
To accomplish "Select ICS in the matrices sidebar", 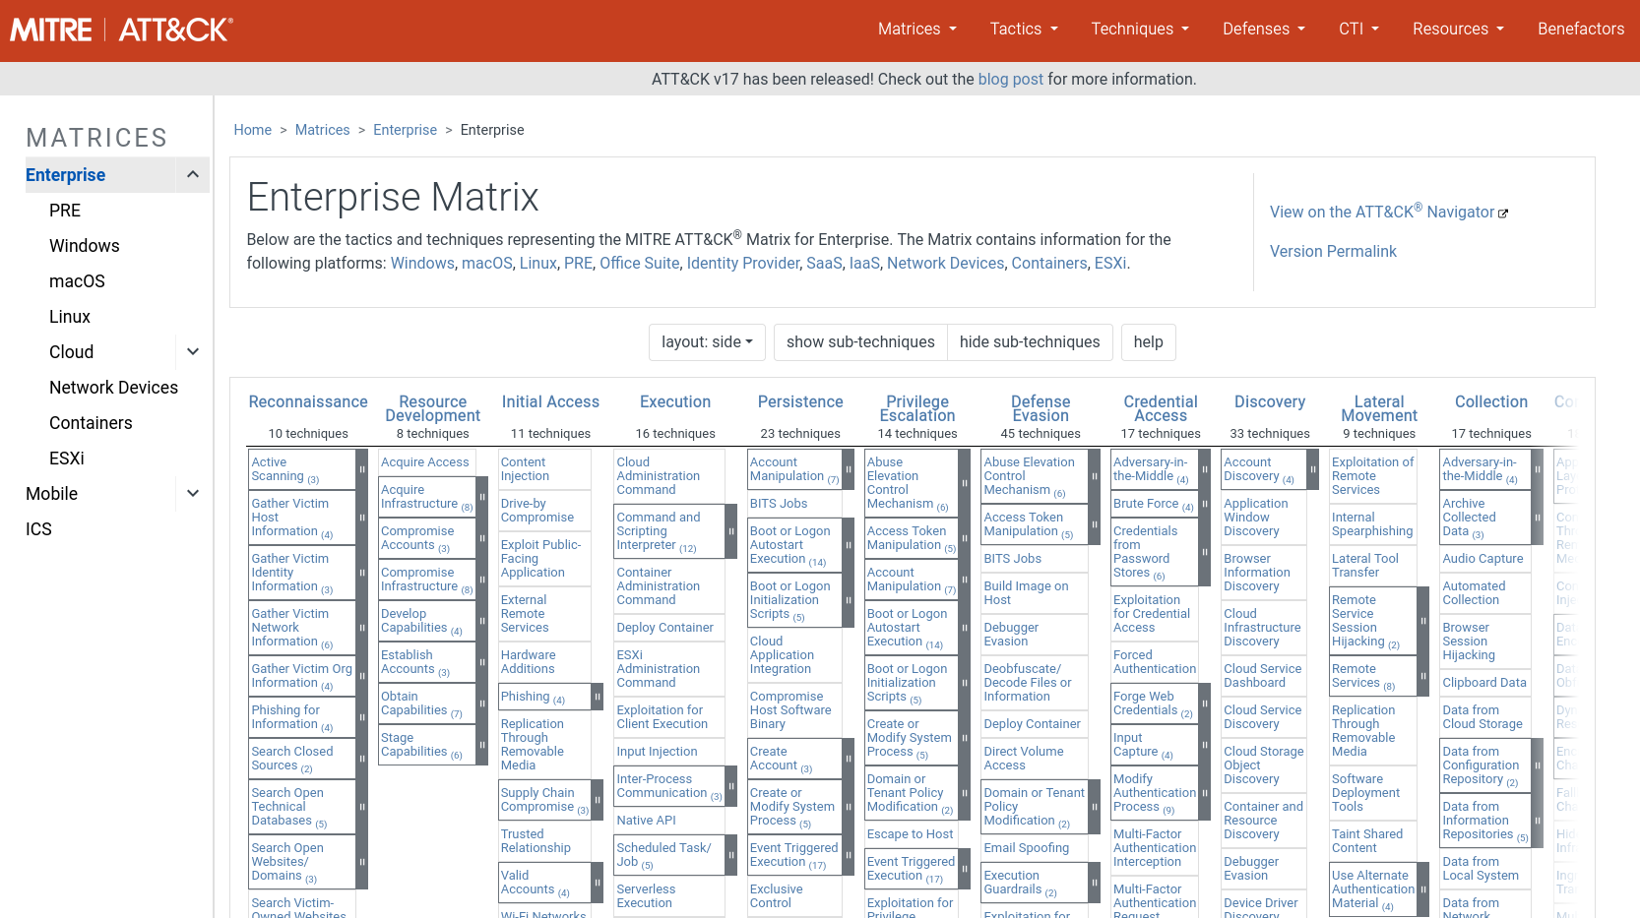I will [x=38, y=529].
